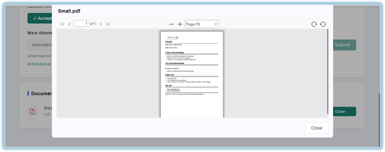Click the Accept session button
The image size is (385, 152).
pyautogui.click(x=40, y=18)
